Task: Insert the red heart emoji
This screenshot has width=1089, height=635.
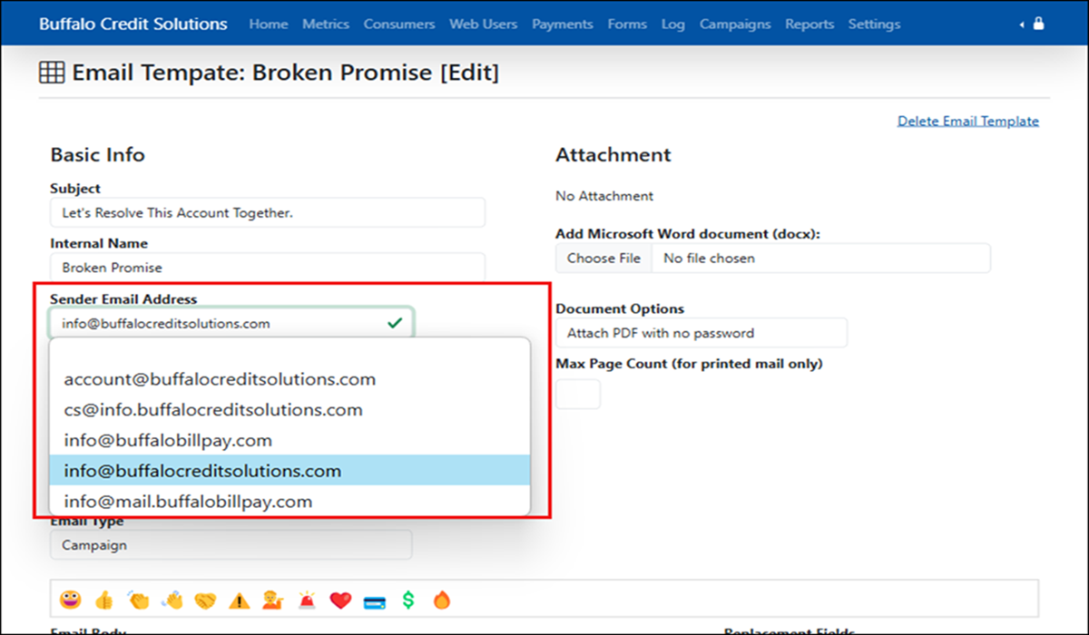Action: (x=340, y=600)
